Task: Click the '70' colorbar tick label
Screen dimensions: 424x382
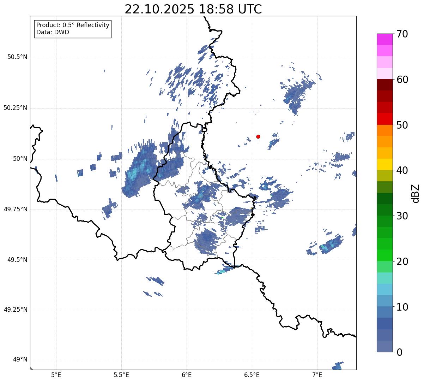Action: 402,34
